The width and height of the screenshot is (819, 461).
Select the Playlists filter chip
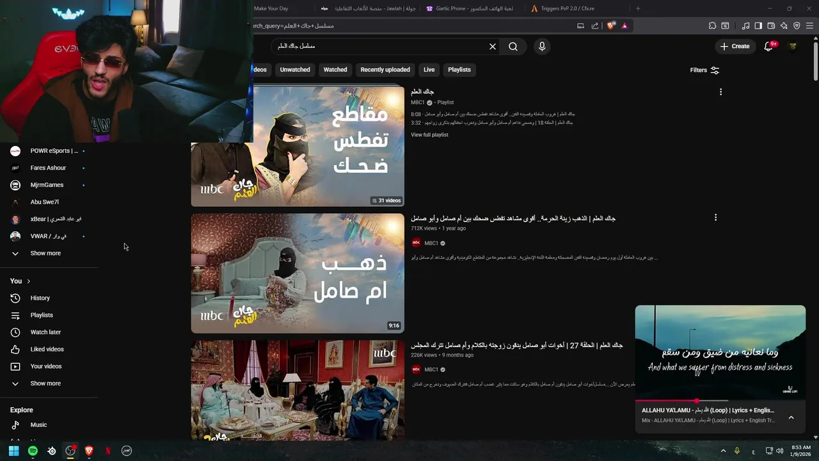pos(459,70)
